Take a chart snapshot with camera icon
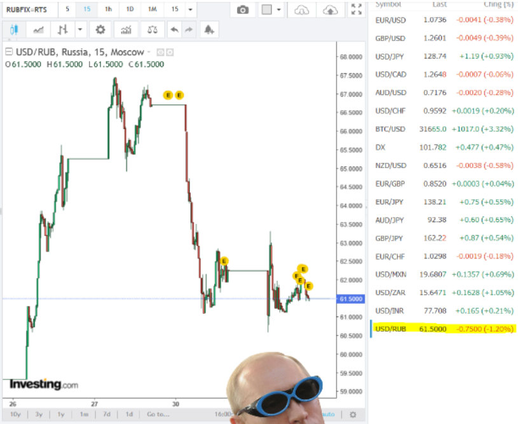 pyautogui.click(x=243, y=10)
